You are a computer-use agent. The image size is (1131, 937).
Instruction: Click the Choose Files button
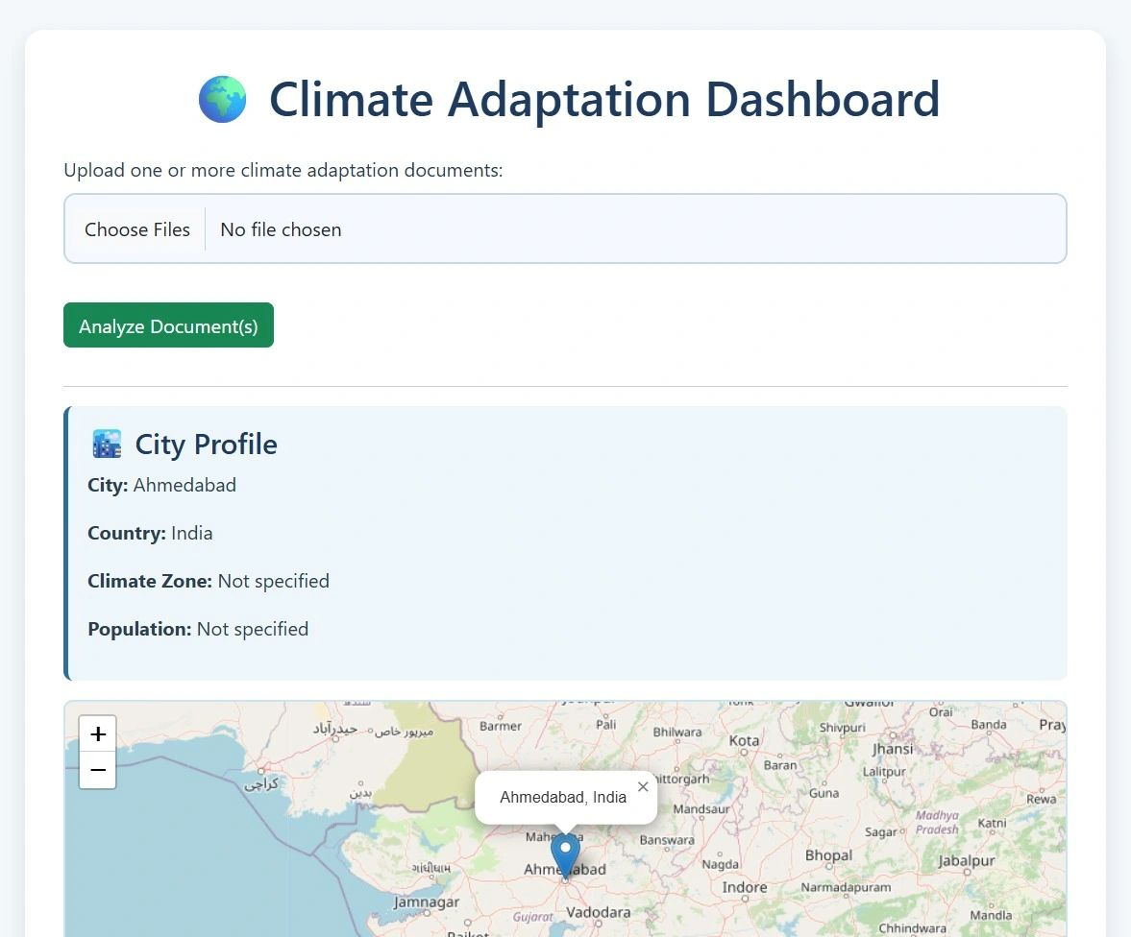click(x=137, y=229)
